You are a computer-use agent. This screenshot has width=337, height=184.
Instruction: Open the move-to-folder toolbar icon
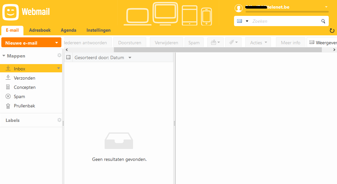pyautogui.click(x=215, y=42)
